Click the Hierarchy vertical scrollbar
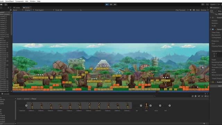This screenshot has height=125, width=222. click(x=11, y=24)
